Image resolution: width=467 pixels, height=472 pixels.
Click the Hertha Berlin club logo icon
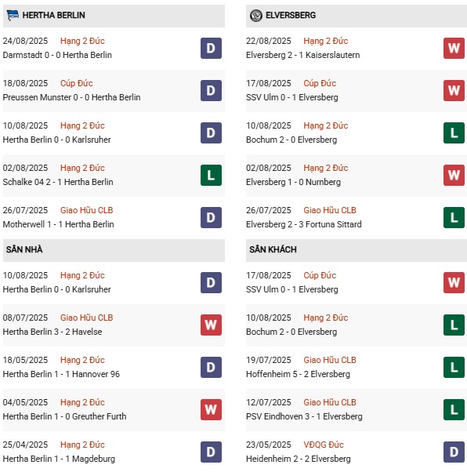tap(13, 15)
